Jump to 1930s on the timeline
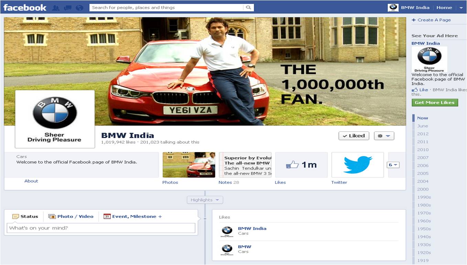This screenshot has width=467, height=265. click(x=424, y=245)
